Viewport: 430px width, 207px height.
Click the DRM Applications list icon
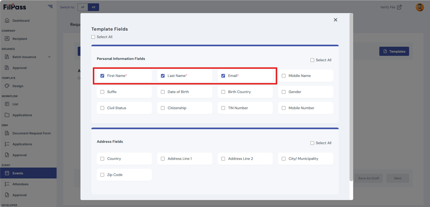click(x=7, y=144)
